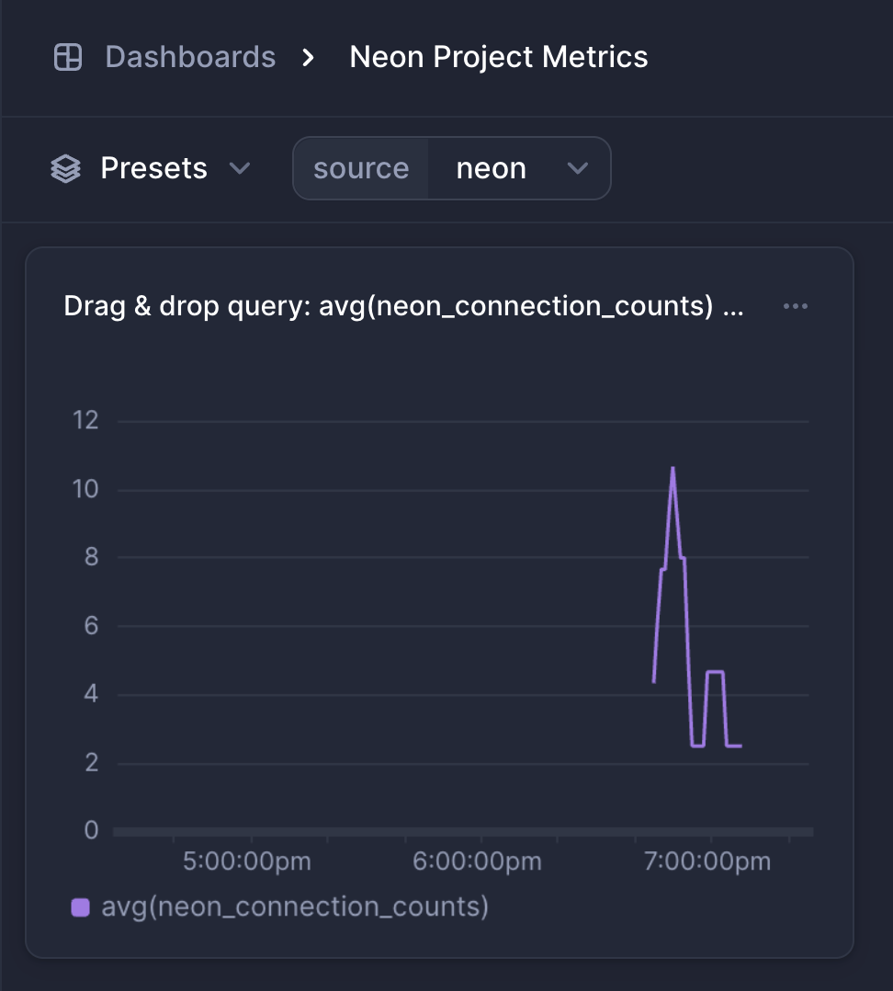Open the Dashboards link
Image resolution: width=893 pixels, height=991 pixels.
[x=190, y=57]
